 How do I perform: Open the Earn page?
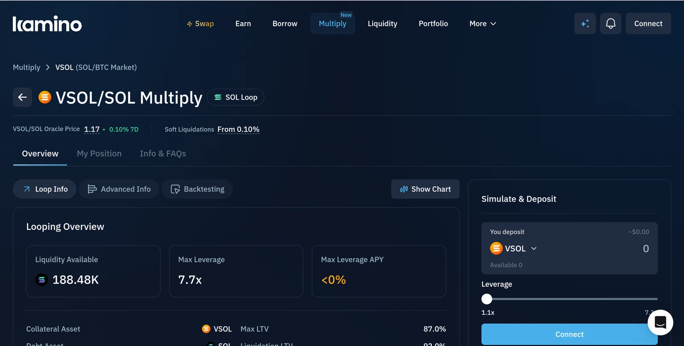click(x=243, y=24)
